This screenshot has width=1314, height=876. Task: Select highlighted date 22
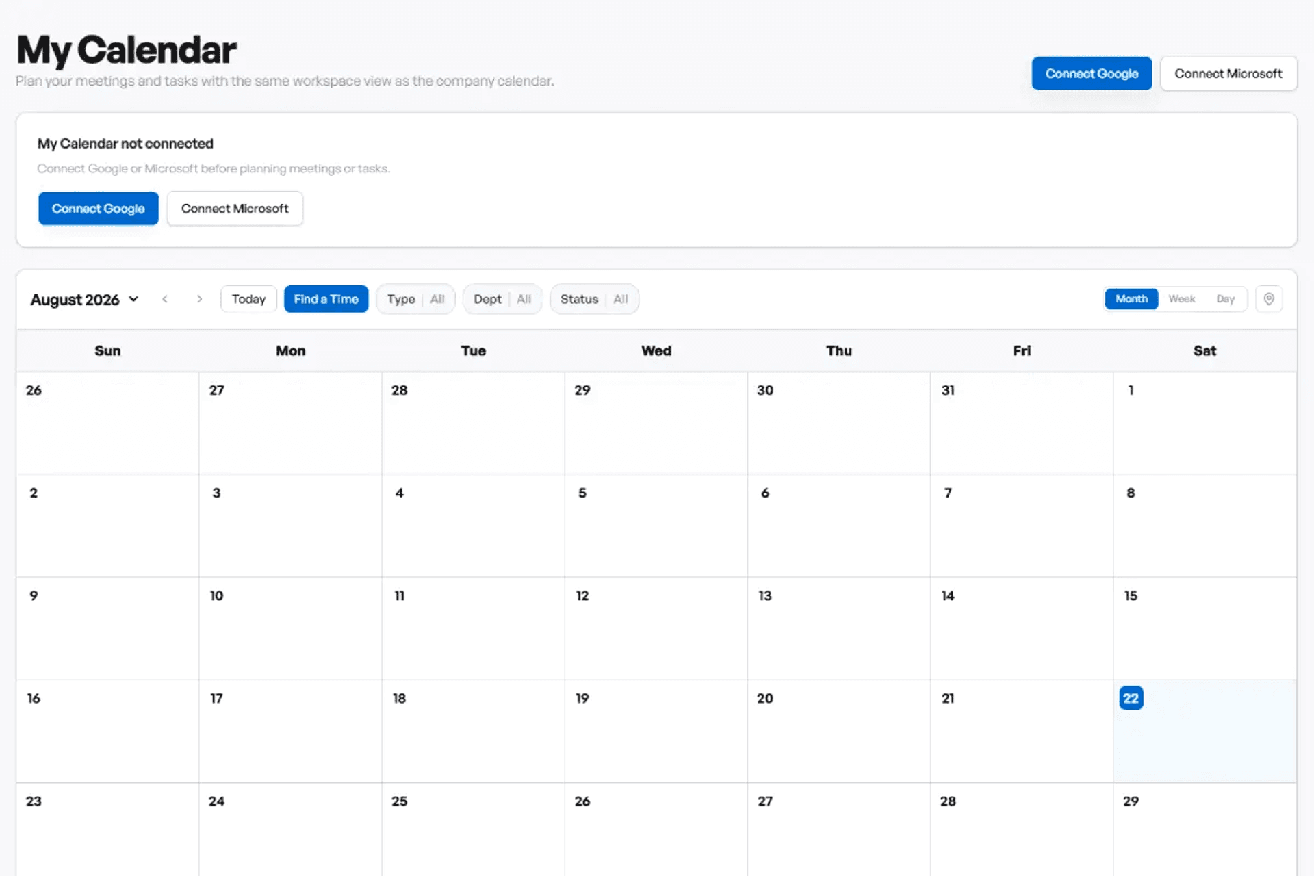coord(1131,698)
